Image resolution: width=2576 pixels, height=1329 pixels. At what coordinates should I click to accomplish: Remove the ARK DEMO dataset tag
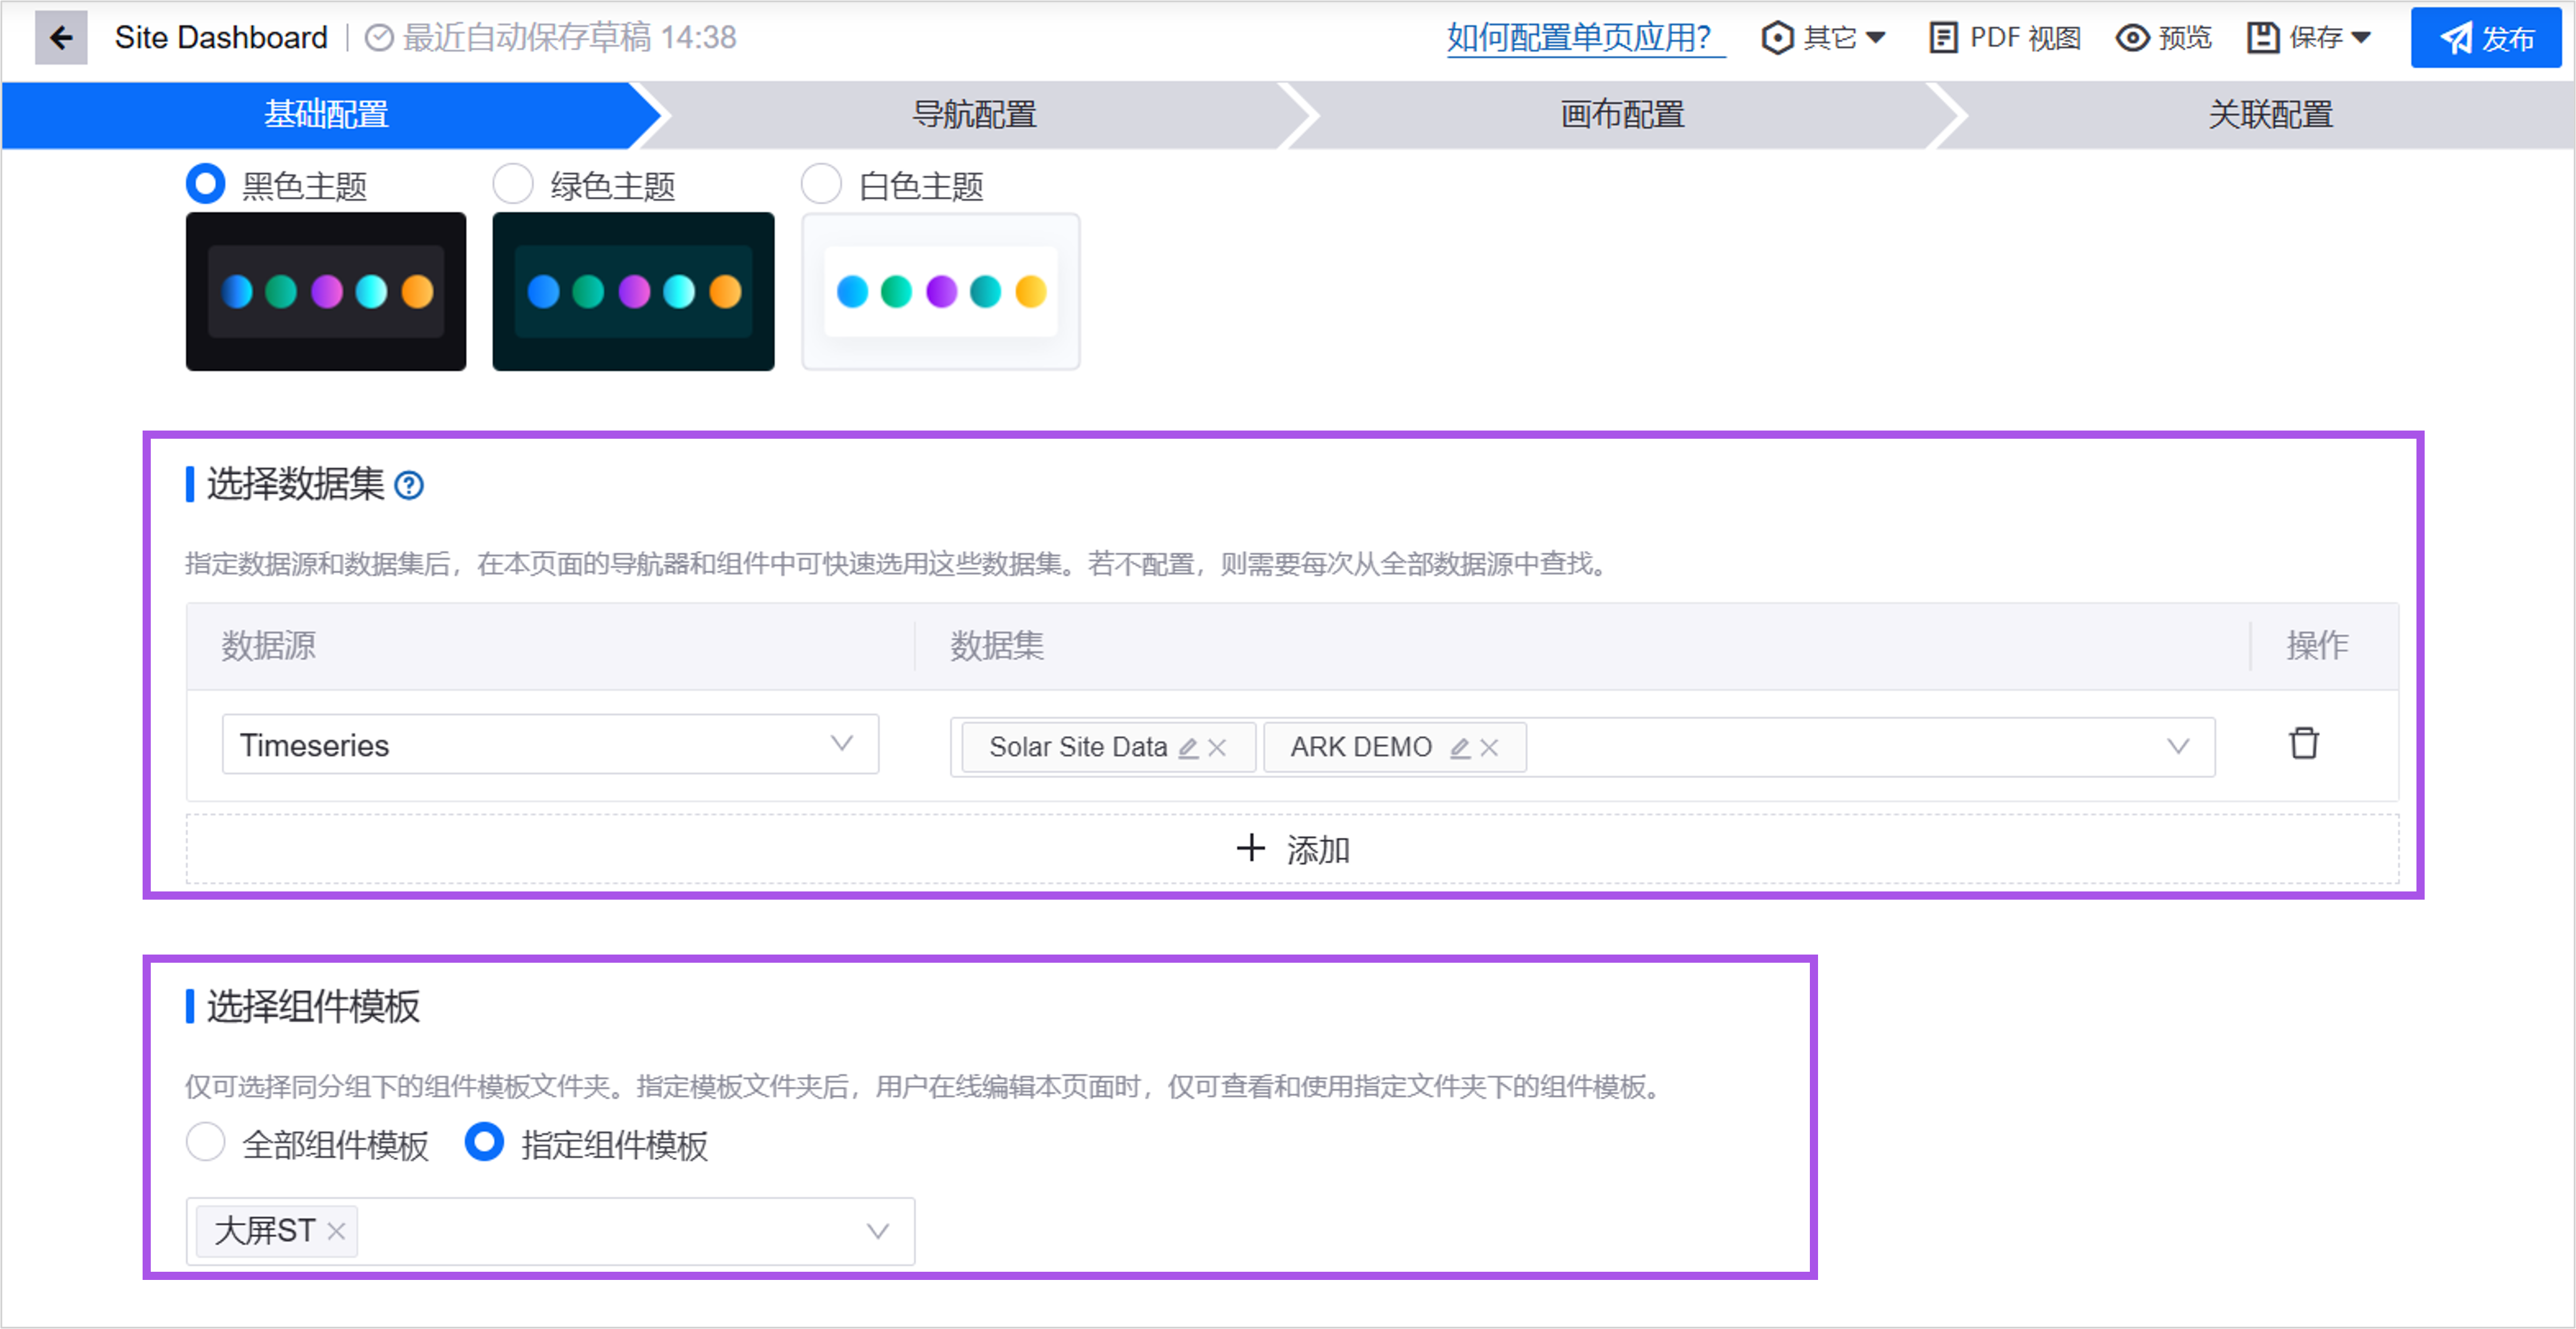click(1489, 748)
